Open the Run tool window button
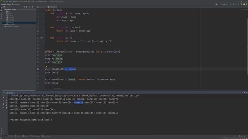Viewport: 248px width, 139px height. pyautogui.click(x=5, y=136)
